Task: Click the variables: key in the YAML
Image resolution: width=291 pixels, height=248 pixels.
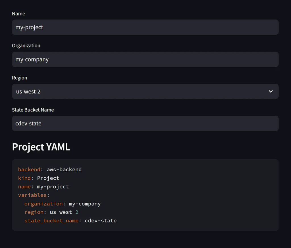Action: (33, 195)
